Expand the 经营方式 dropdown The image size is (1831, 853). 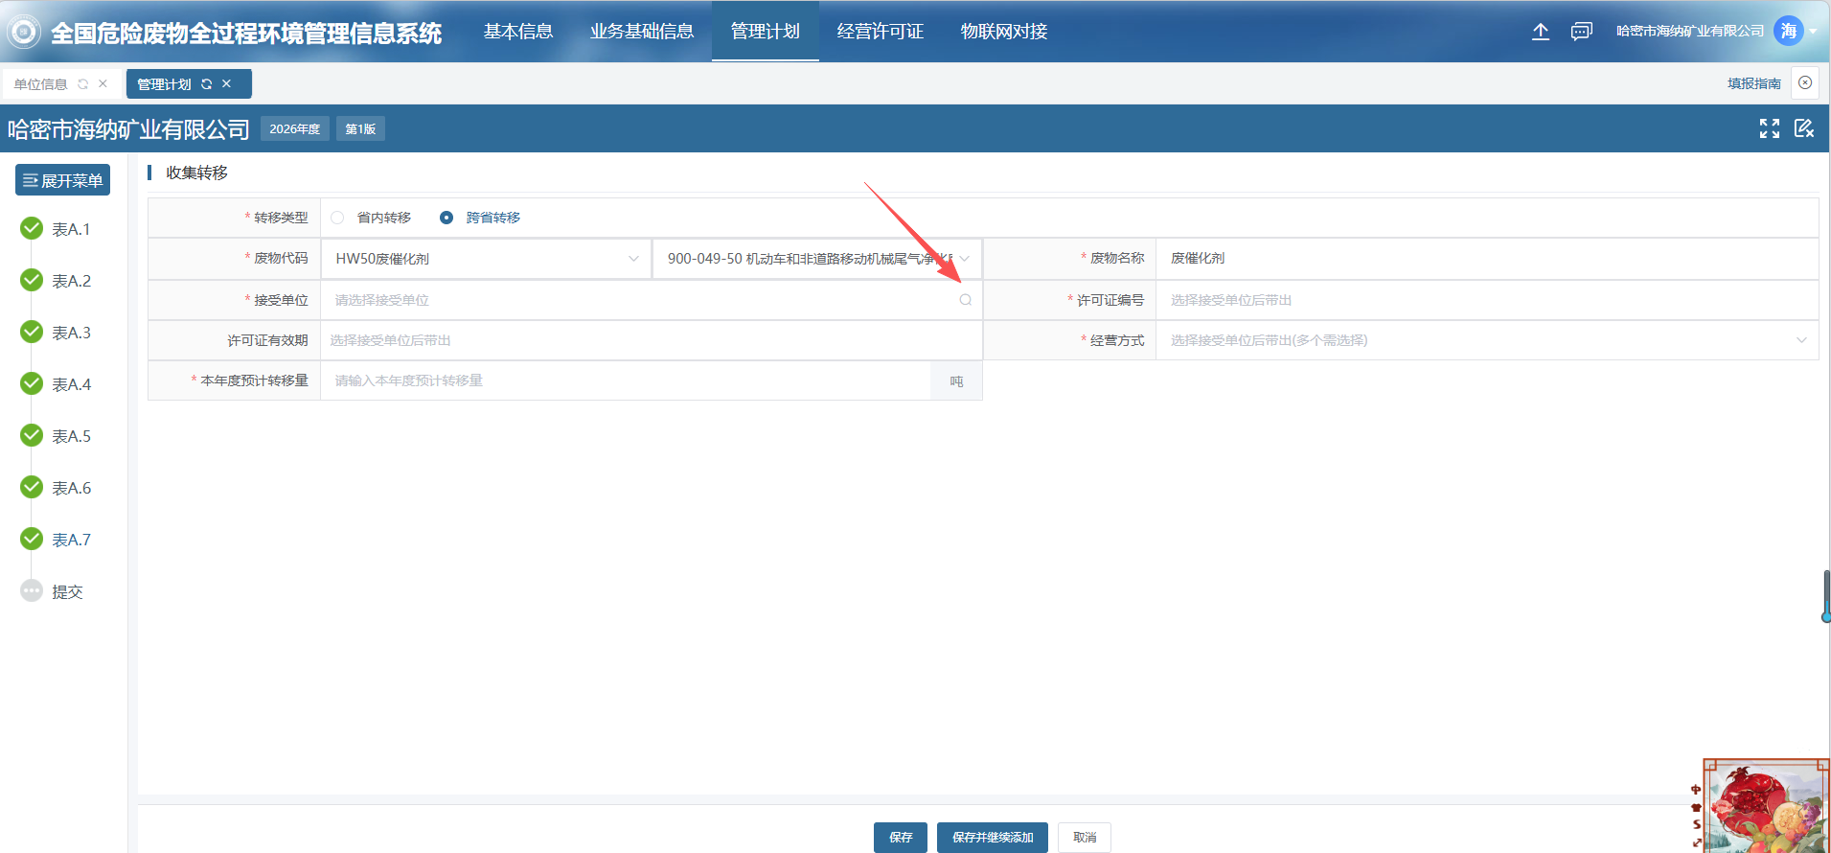(1486, 340)
